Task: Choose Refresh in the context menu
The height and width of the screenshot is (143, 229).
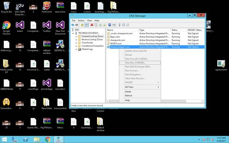Action: point(140,96)
